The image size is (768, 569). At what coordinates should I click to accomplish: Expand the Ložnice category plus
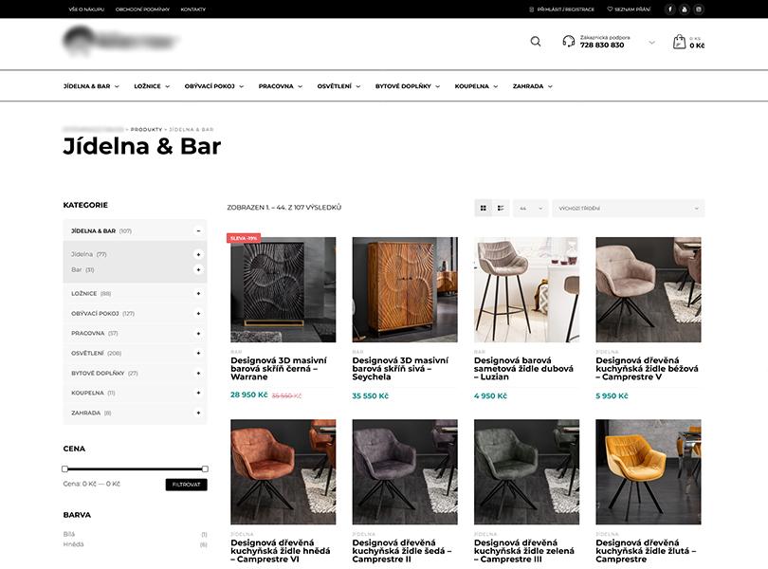(x=198, y=294)
